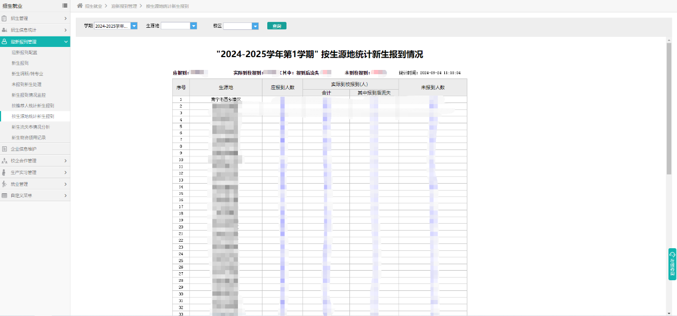Open 未报到新生处理 submenu item
The image size is (677, 316).
[x=27, y=84]
